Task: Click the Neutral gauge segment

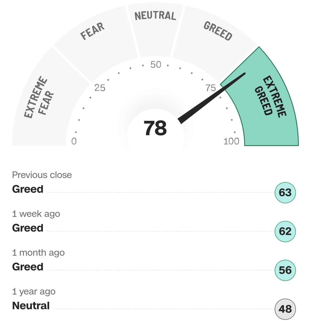Action: pos(155,16)
